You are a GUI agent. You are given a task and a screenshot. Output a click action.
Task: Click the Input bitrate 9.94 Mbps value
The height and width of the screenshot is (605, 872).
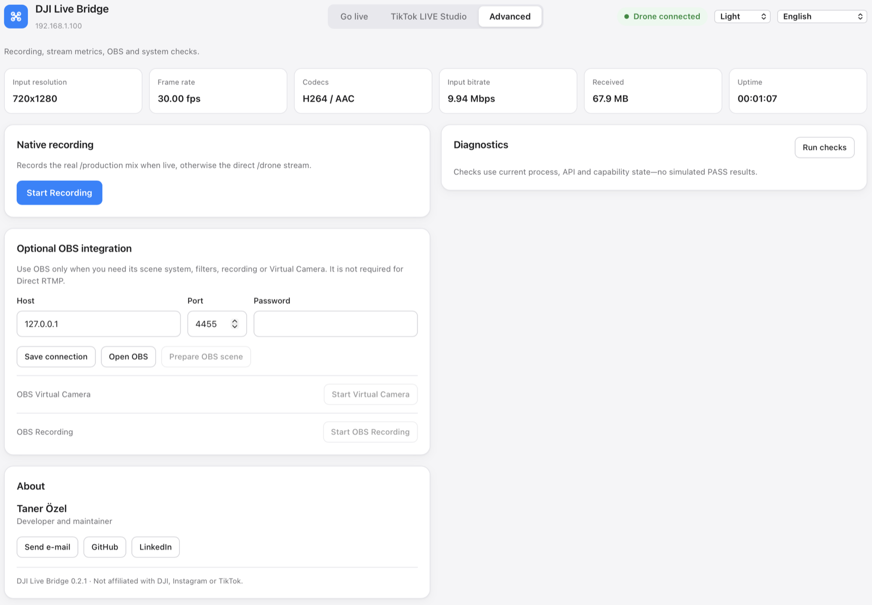471,99
